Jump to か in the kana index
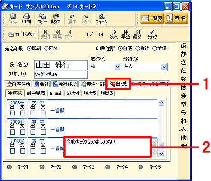Viewport: 211px width, 181px height. pos(184,54)
